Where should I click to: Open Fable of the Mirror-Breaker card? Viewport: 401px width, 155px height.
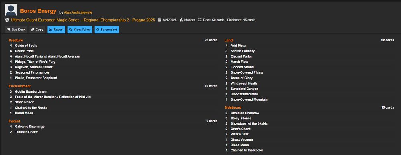coord(53,97)
